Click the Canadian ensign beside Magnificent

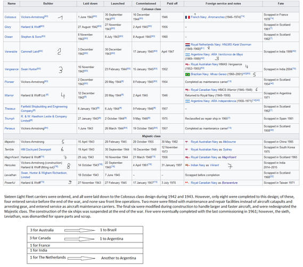coord(187,158)
